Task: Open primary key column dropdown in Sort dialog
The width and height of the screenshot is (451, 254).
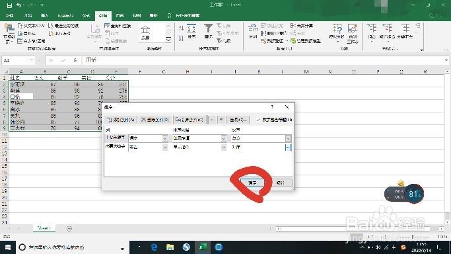Action: pos(165,138)
